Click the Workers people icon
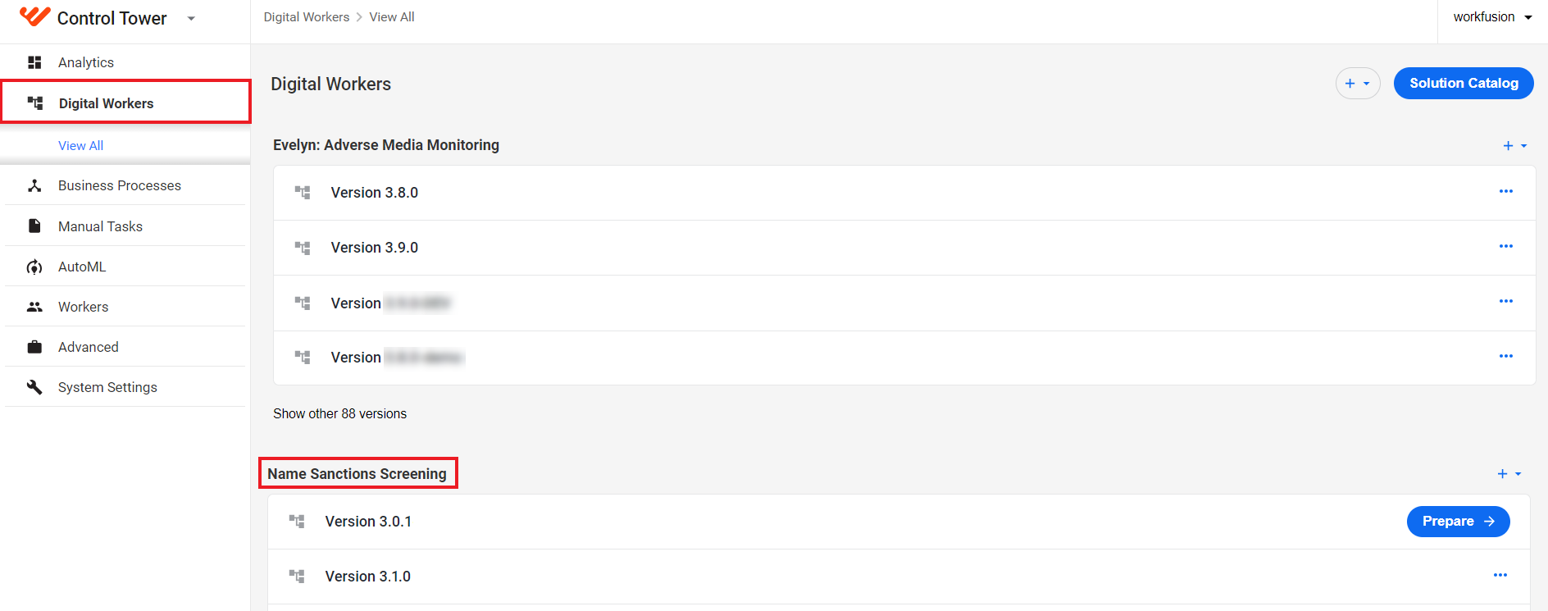This screenshot has height=611, width=1548. point(34,307)
